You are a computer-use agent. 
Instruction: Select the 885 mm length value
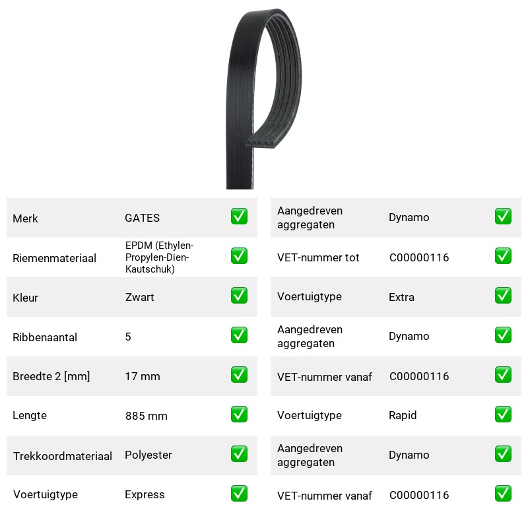click(x=147, y=416)
